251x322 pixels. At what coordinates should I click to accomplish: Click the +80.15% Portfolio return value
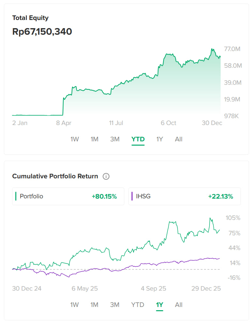point(104,196)
